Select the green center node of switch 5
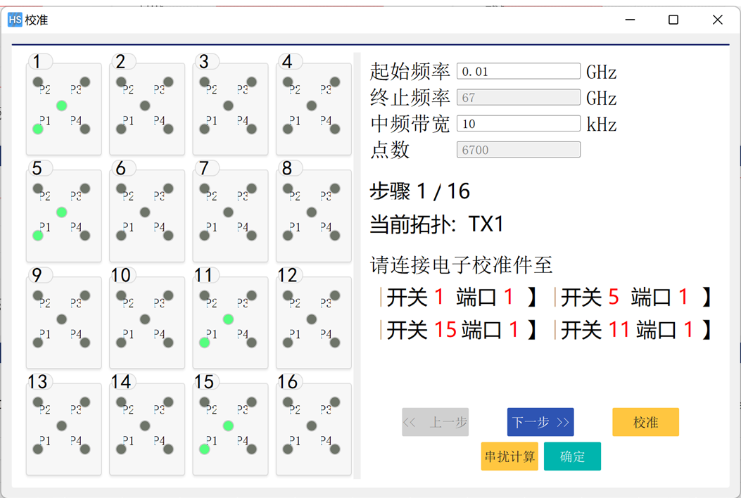This screenshot has width=741, height=498. click(62, 212)
